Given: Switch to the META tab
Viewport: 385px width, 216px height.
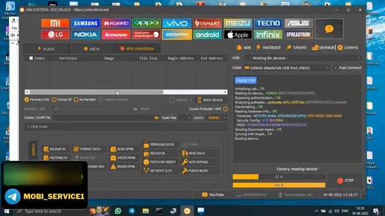Looking at the screenshot, I should (91, 49).
